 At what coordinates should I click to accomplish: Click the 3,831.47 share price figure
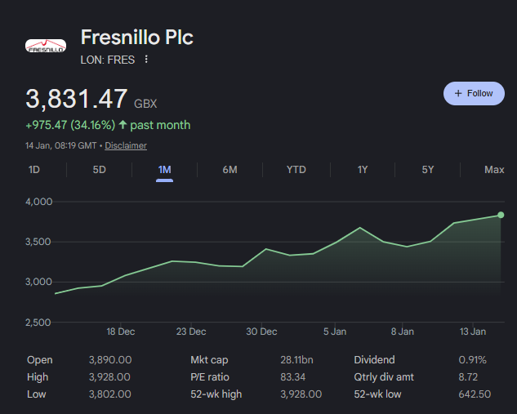click(77, 99)
